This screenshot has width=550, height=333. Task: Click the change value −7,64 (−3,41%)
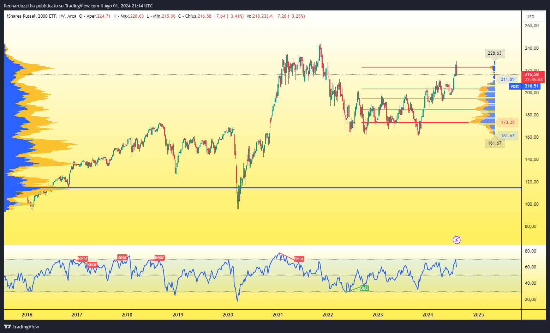(x=229, y=16)
